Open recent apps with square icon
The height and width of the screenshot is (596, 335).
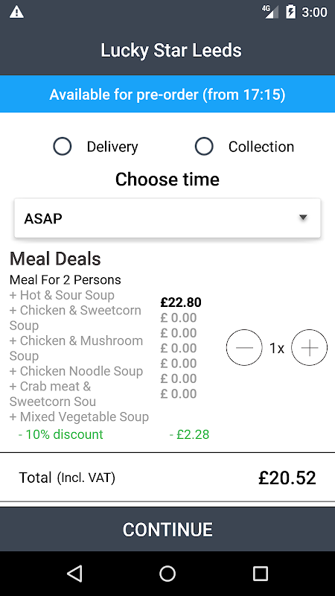260,573
